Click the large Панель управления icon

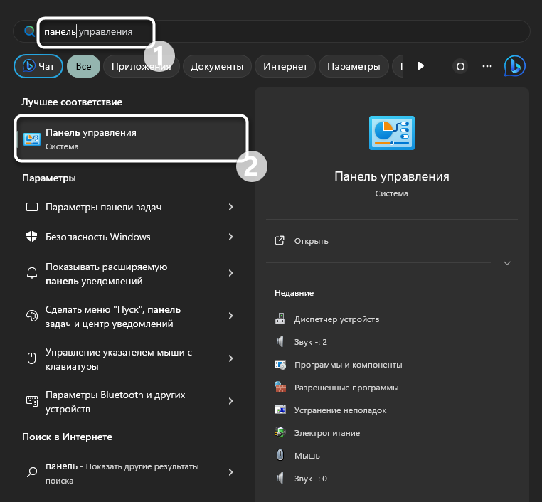pyautogui.click(x=391, y=133)
